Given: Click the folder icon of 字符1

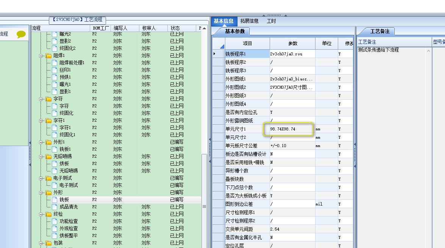Looking at the screenshot, I should click(x=48, y=121).
